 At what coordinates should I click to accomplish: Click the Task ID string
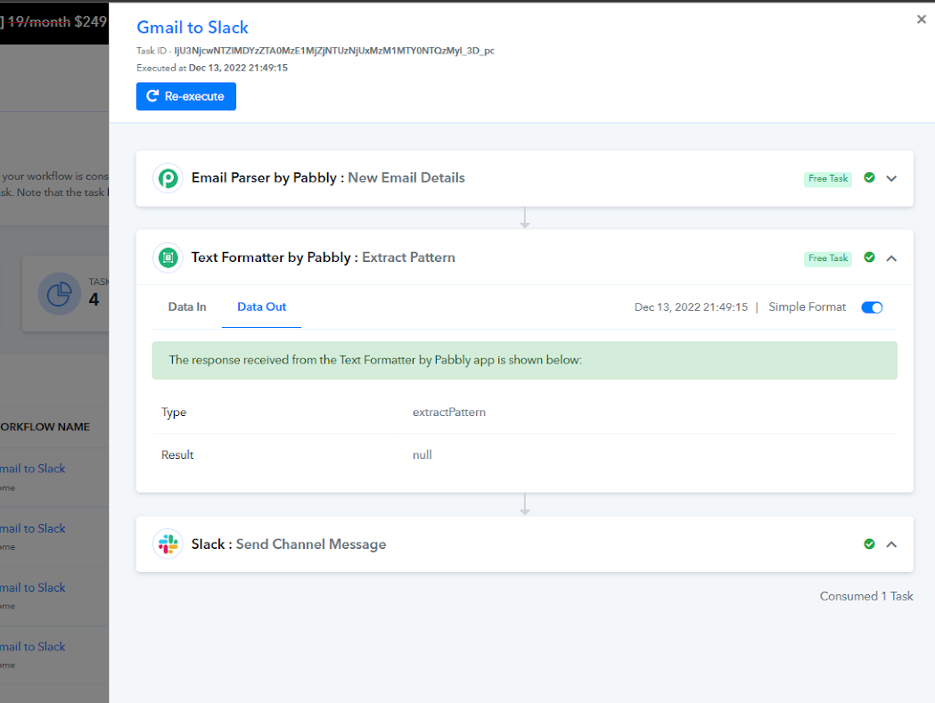click(334, 51)
